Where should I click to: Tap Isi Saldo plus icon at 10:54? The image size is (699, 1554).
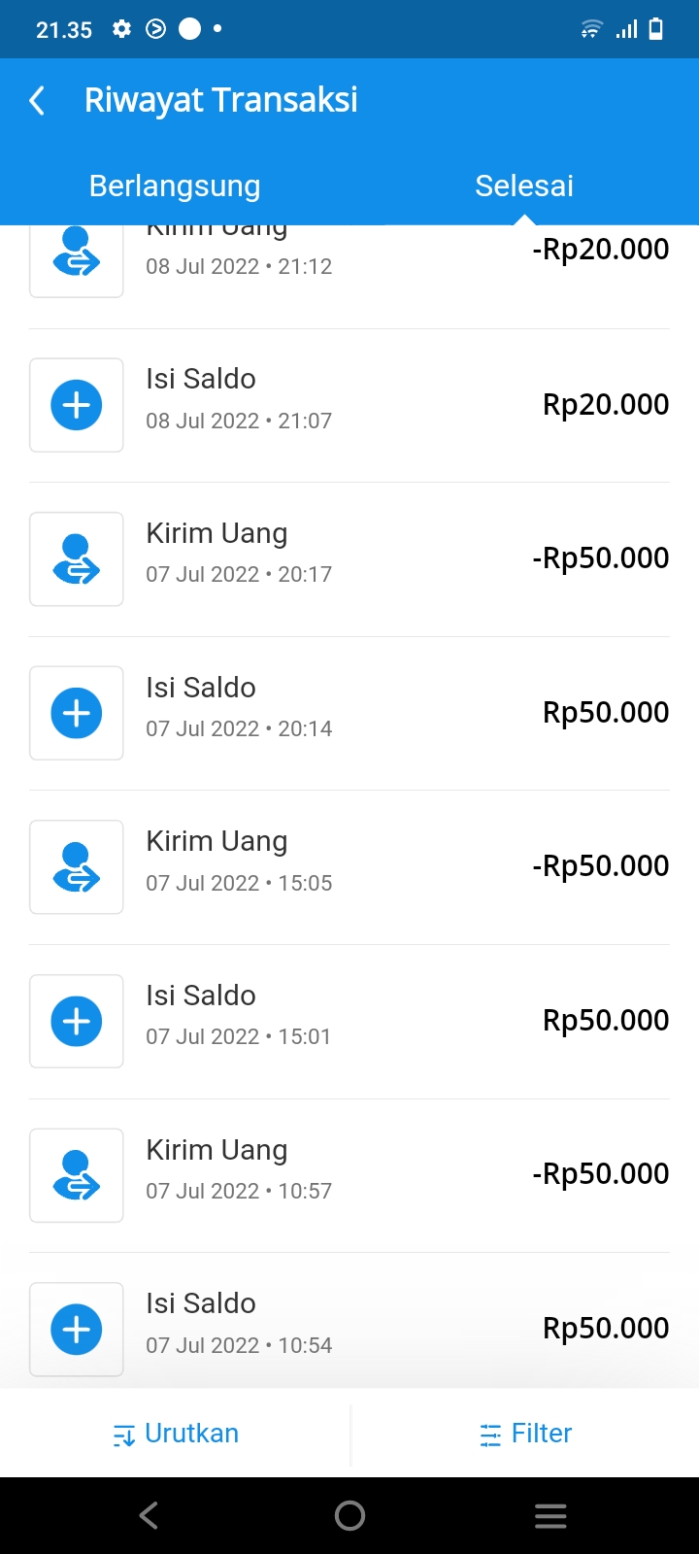pyautogui.click(x=77, y=1330)
